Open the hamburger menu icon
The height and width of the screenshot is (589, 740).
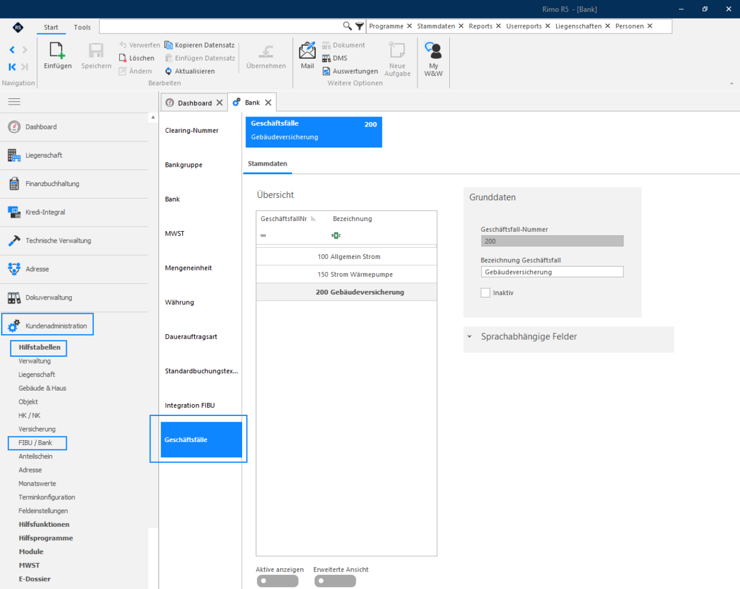click(x=14, y=102)
